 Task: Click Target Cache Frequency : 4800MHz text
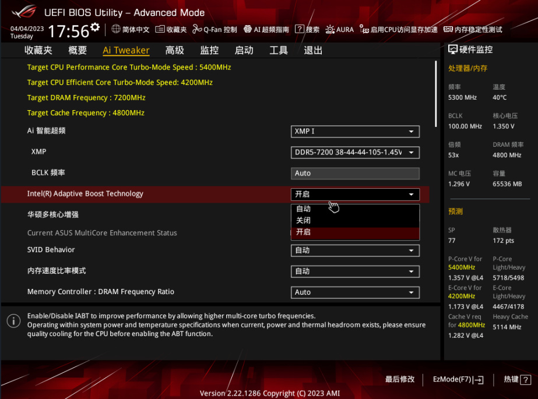coord(86,113)
